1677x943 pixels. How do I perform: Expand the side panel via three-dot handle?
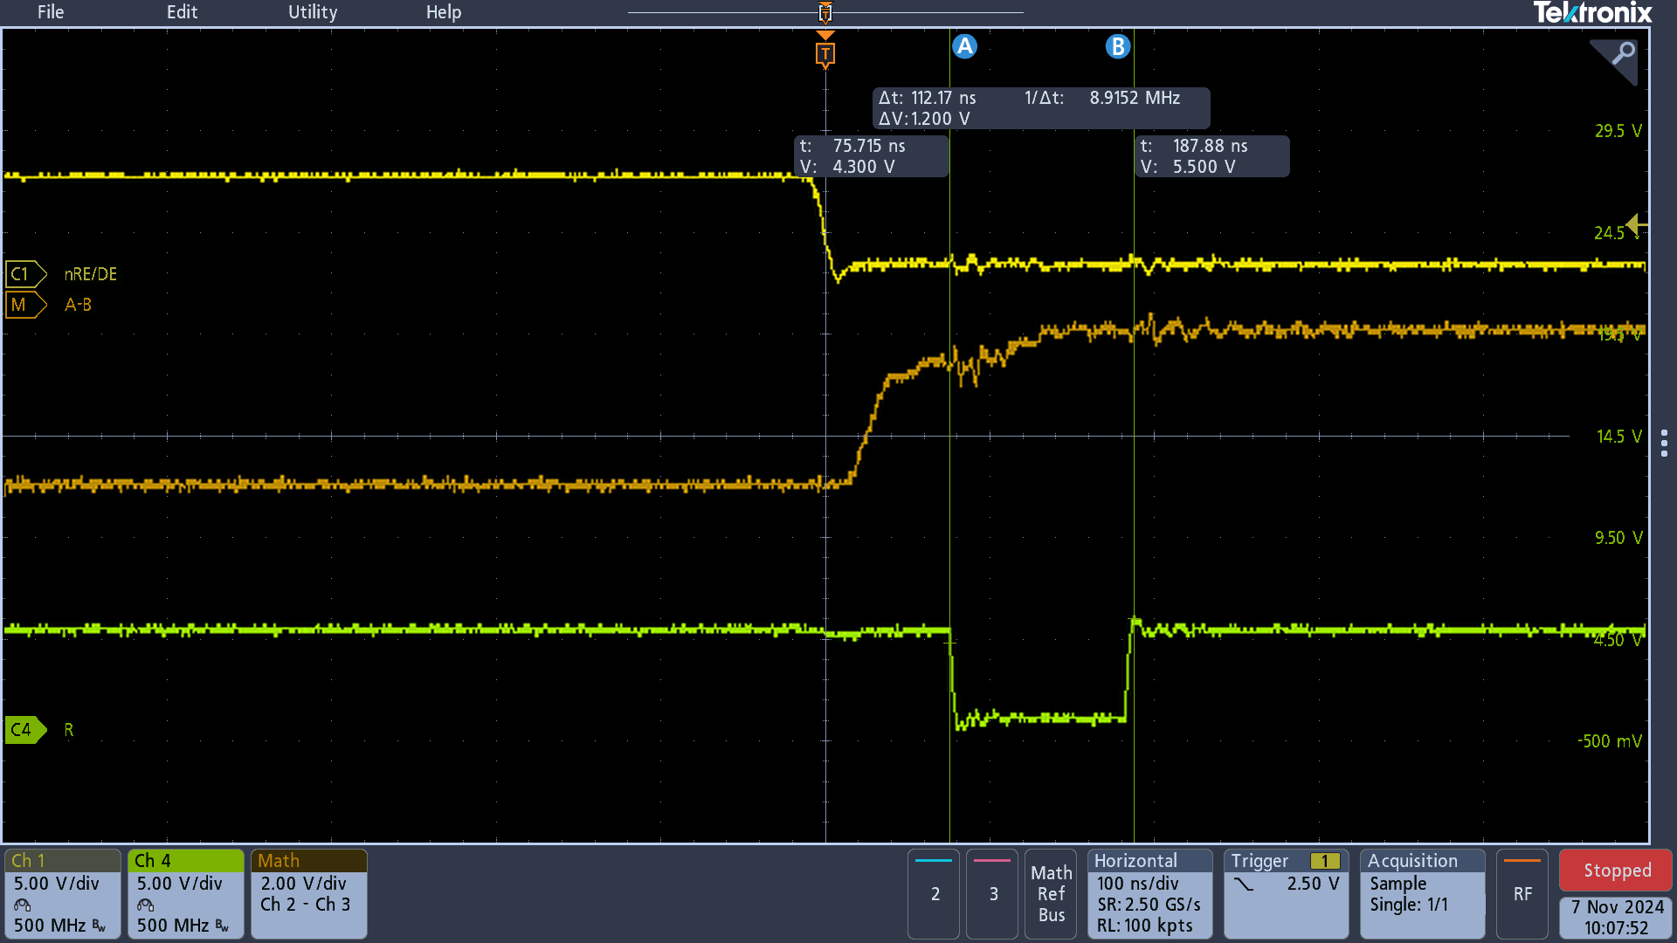tap(1665, 441)
